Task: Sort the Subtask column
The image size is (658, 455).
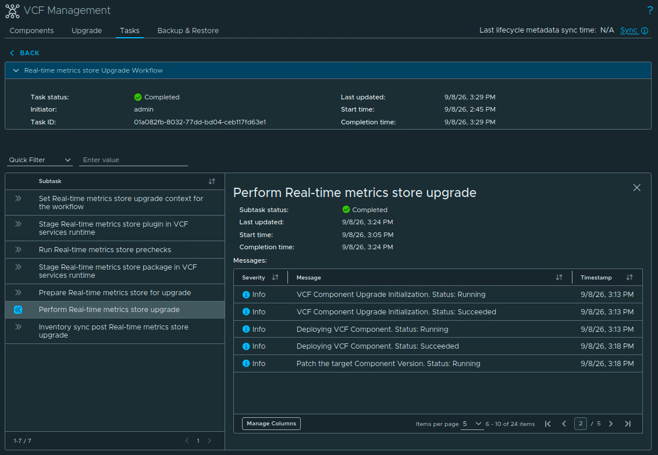Action: (x=212, y=181)
